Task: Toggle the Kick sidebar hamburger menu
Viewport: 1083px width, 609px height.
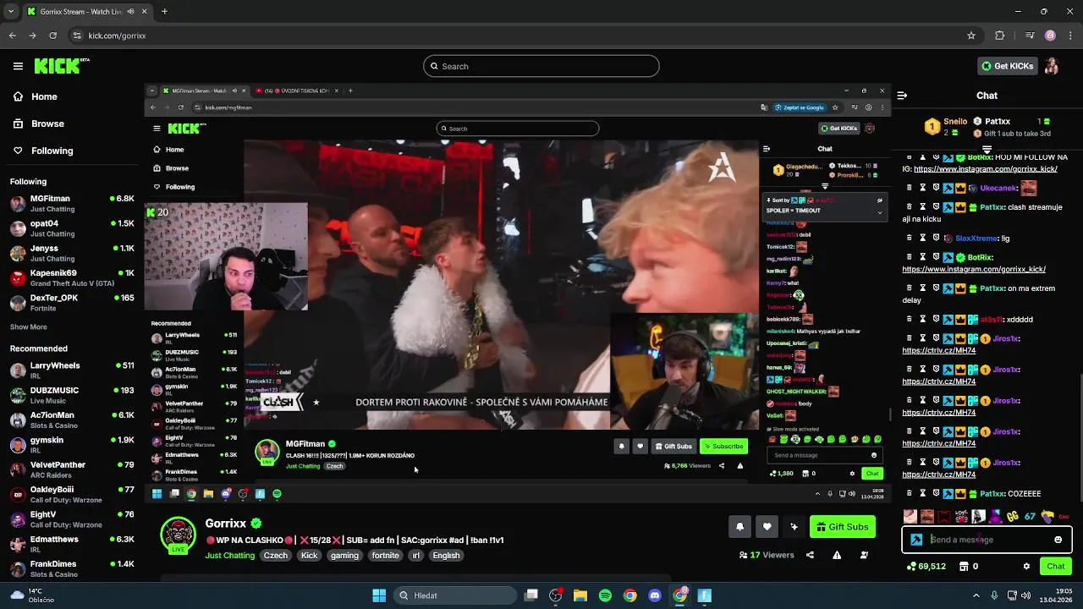Action: click(x=18, y=66)
